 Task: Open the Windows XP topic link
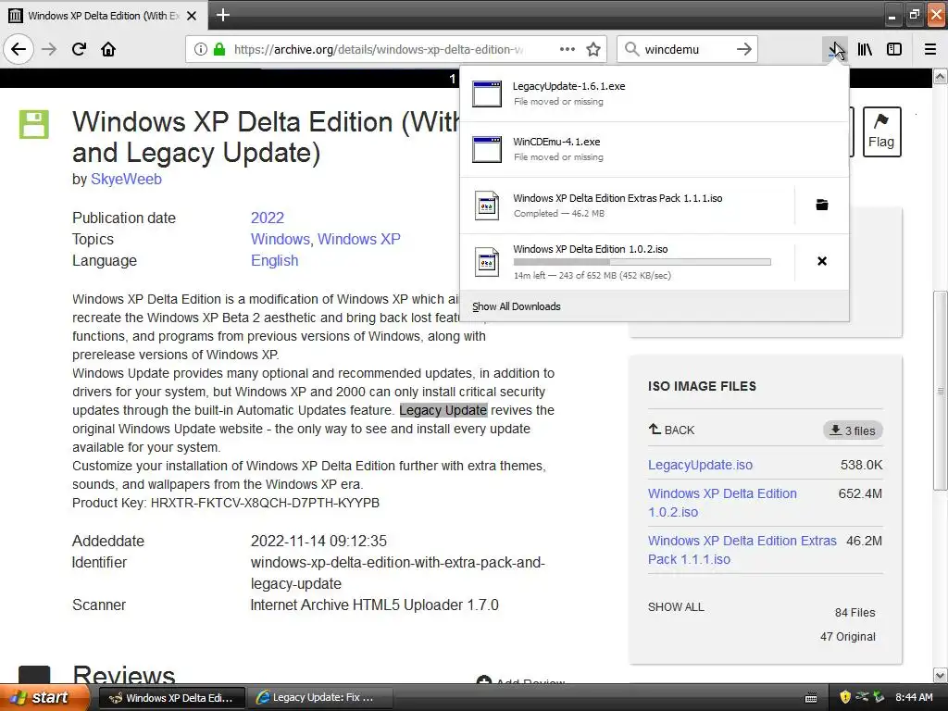click(359, 239)
